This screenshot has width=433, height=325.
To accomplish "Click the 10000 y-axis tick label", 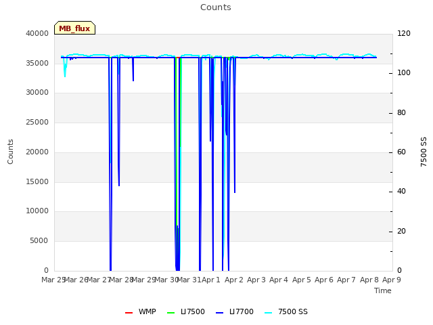I will [x=37, y=211].
